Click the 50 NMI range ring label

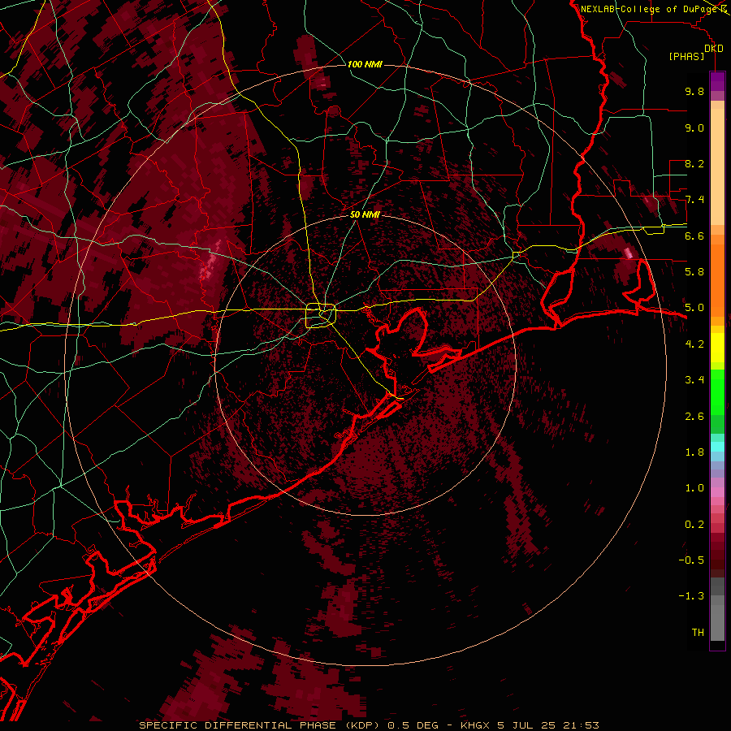coord(365,214)
